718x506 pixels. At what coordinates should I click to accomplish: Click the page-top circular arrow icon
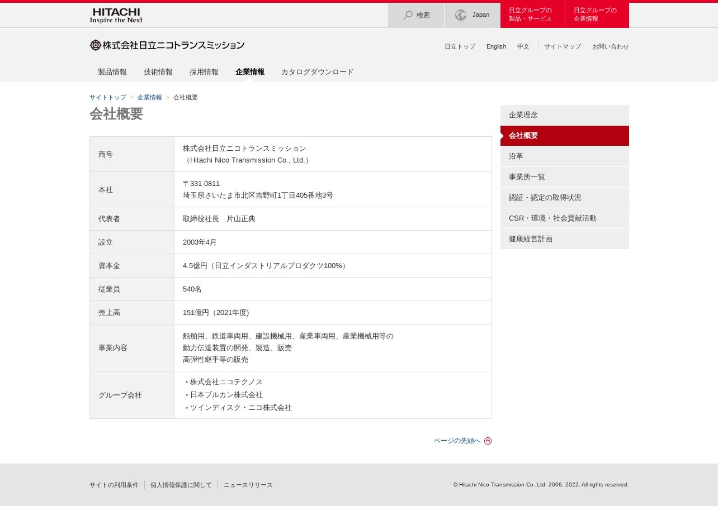click(x=488, y=441)
